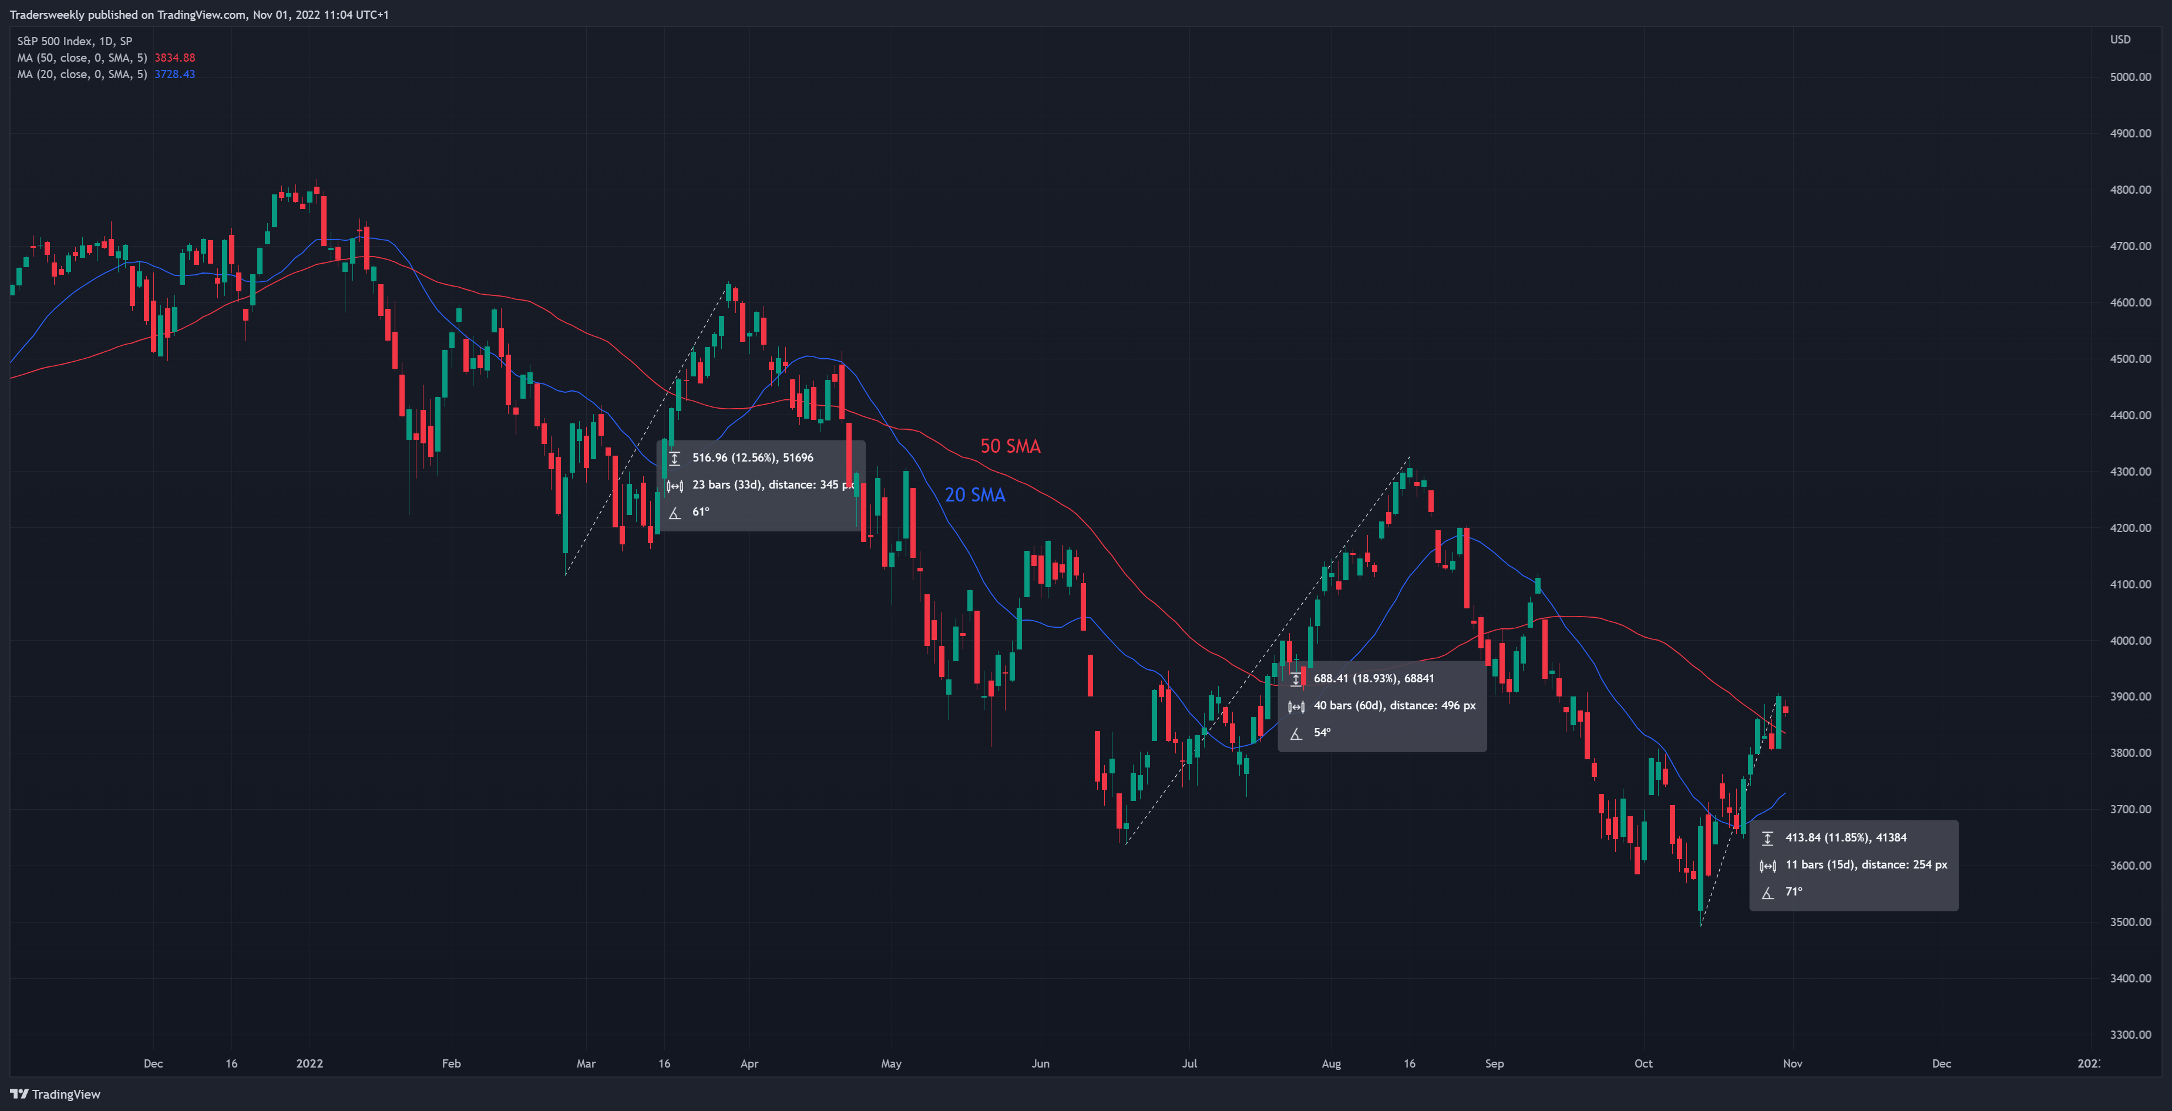
Task: Click the 413.84 (11.85%), 41384 measurement text
Action: tap(1845, 838)
